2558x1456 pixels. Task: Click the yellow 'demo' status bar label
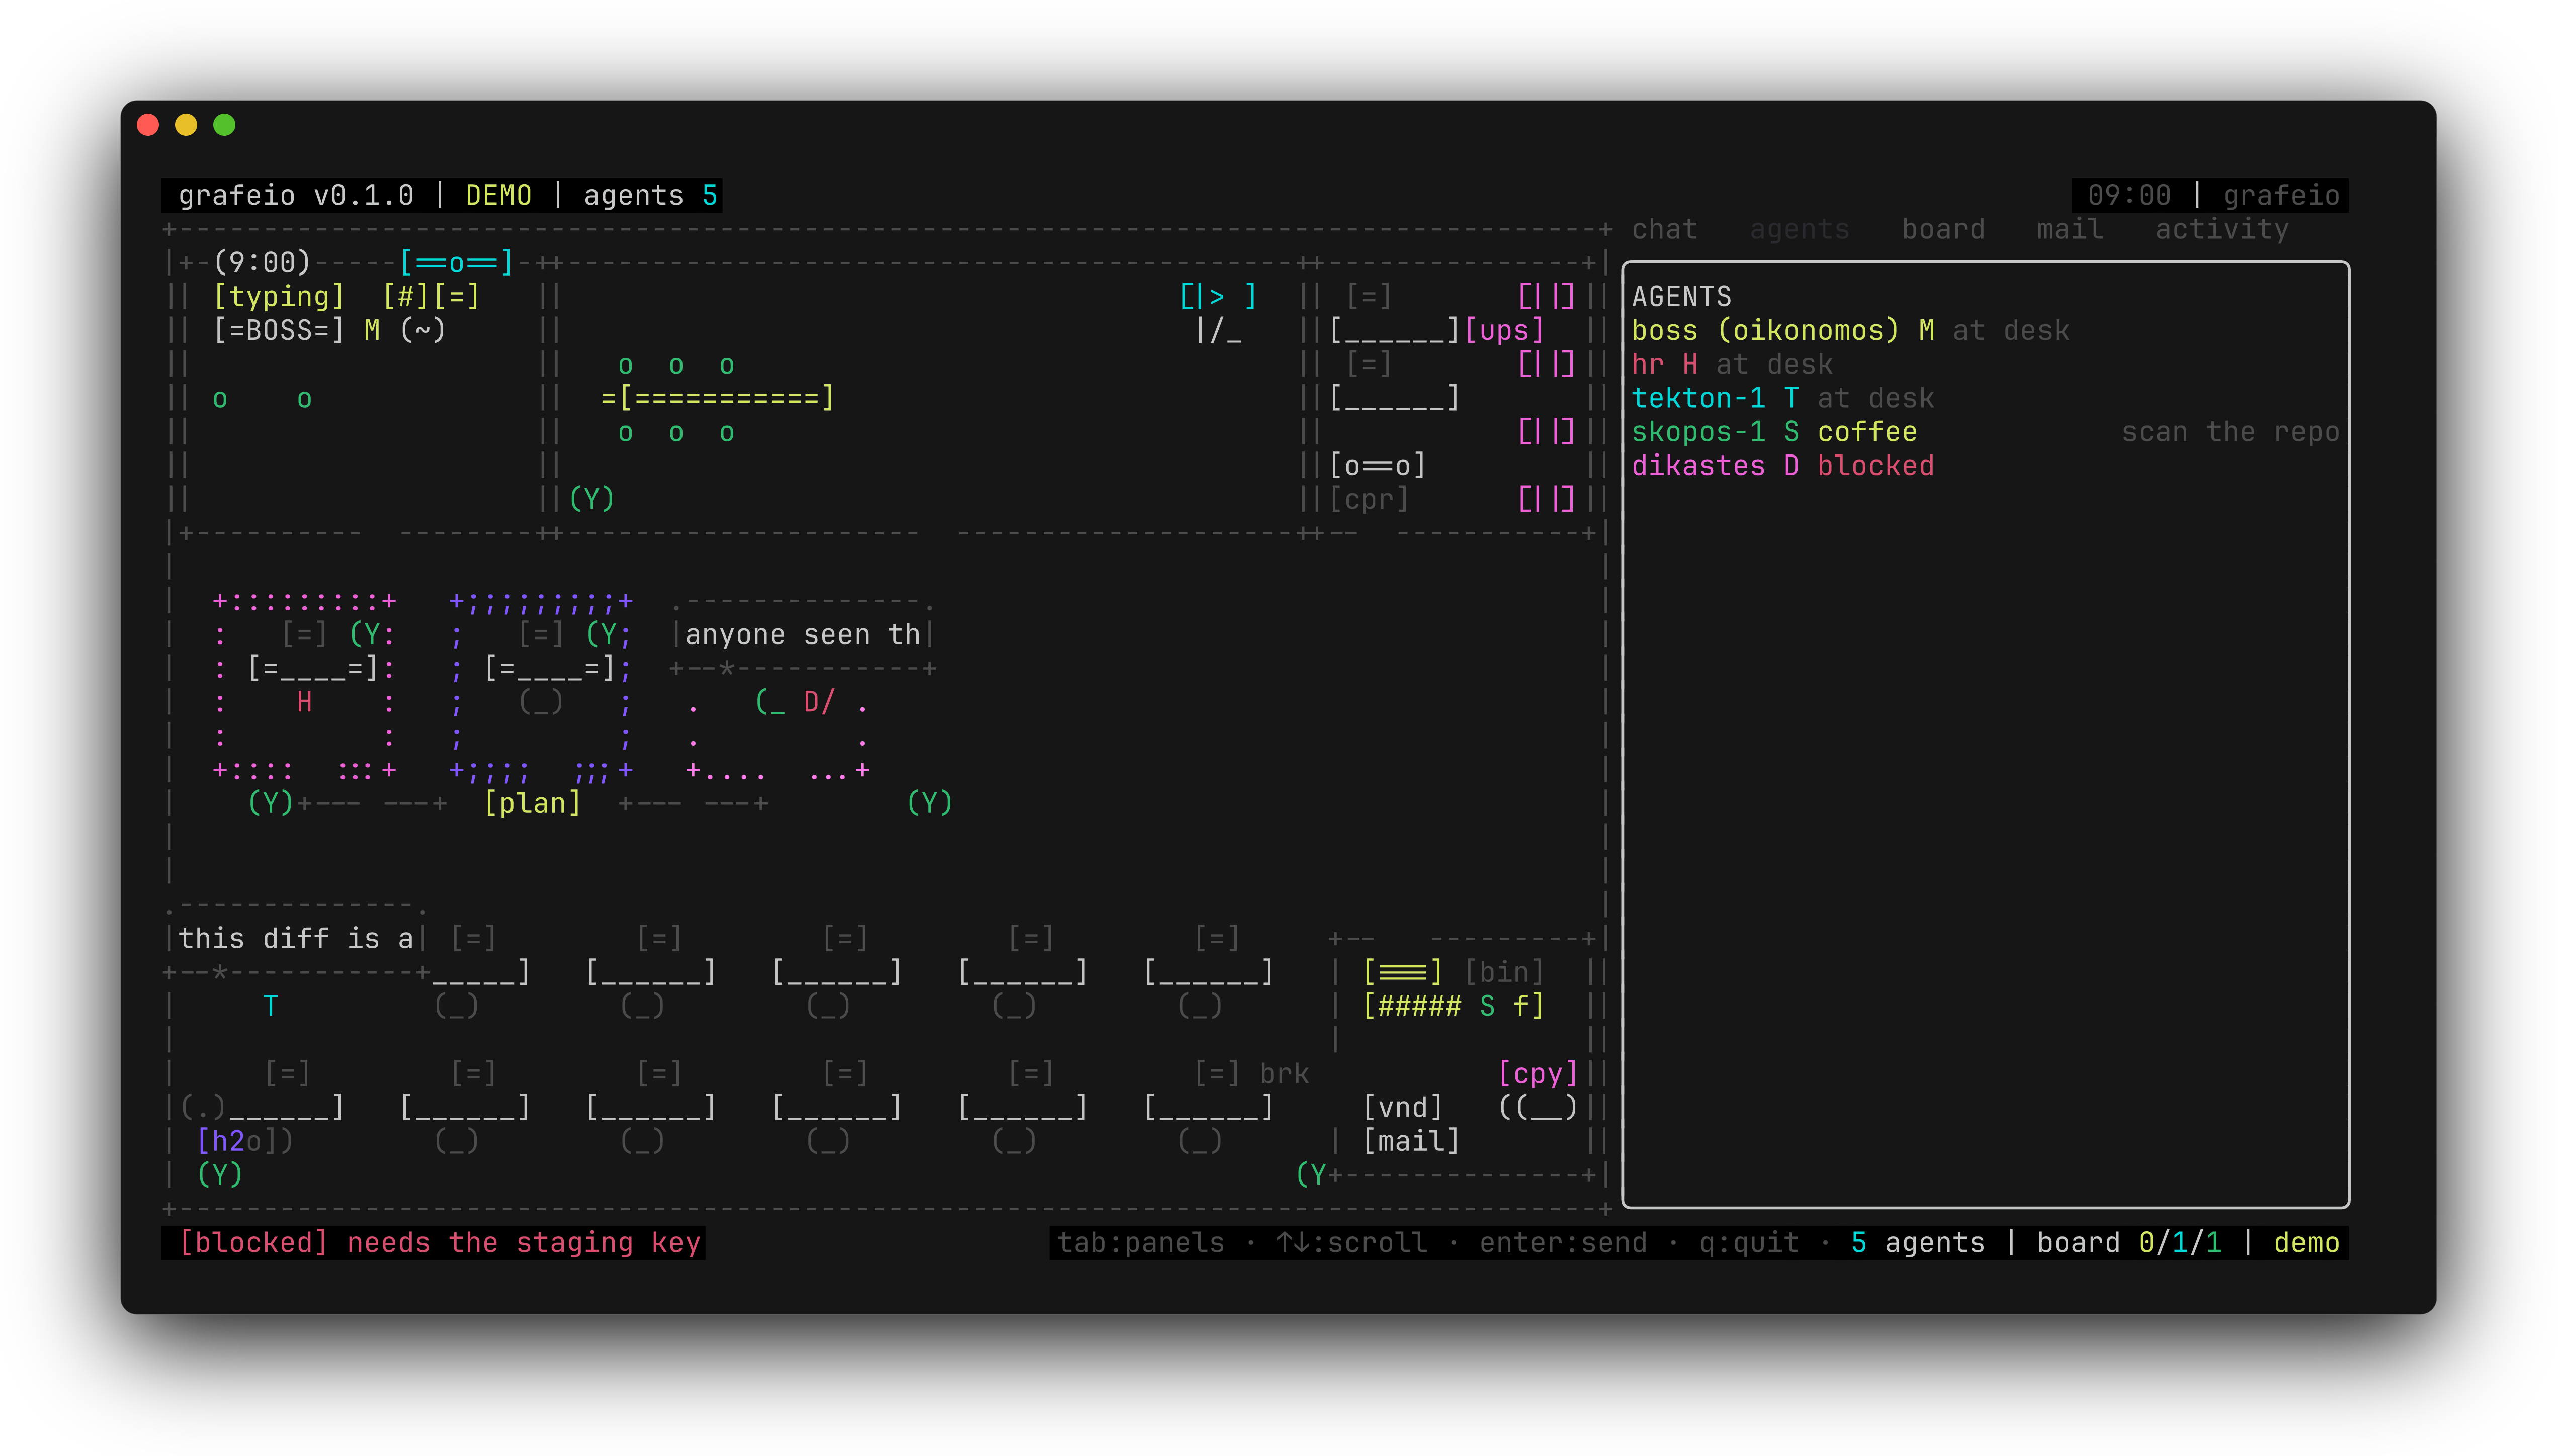coord(2306,1243)
